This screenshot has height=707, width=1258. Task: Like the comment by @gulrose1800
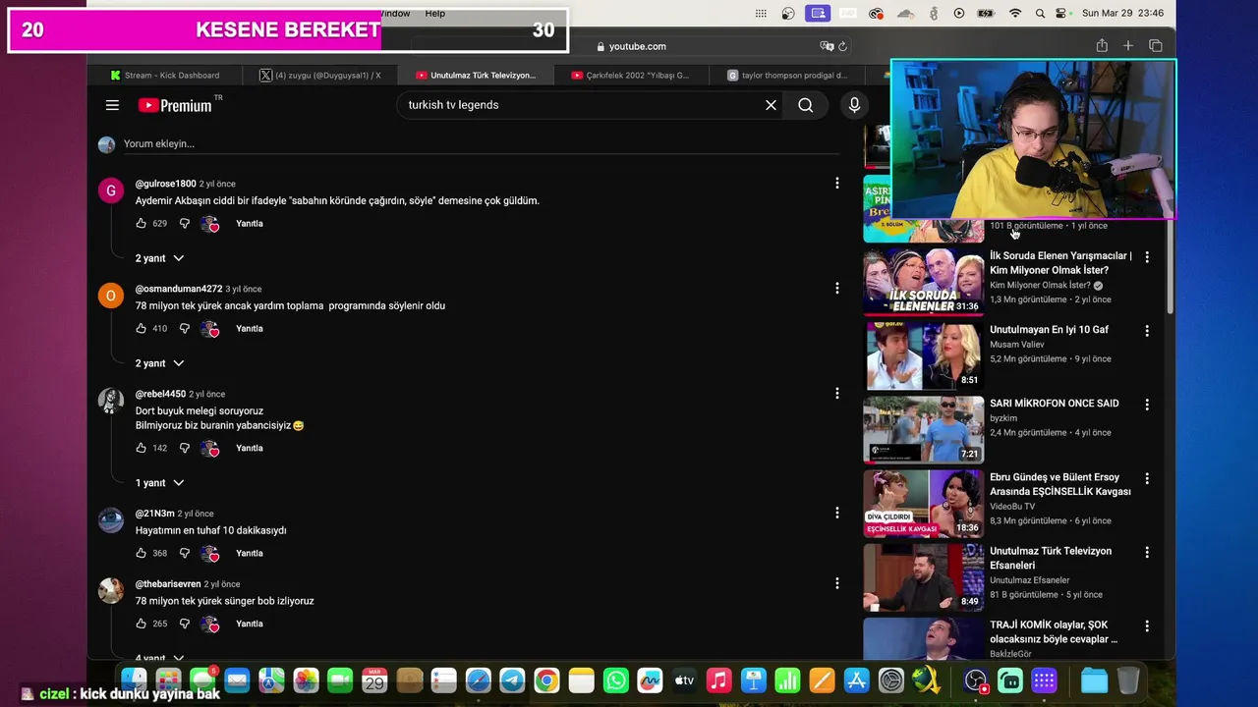pyautogui.click(x=142, y=224)
